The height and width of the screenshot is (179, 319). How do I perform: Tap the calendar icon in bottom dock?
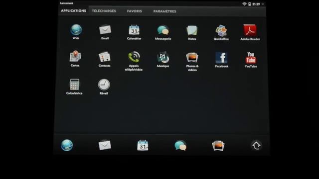143,146
